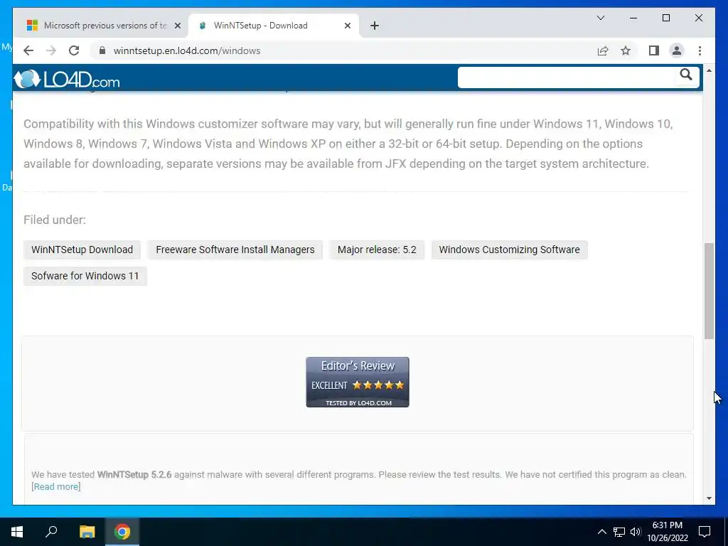The width and height of the screenshot is (728, 546).
Task: Open taskbar clock and date
Action: 667,532
